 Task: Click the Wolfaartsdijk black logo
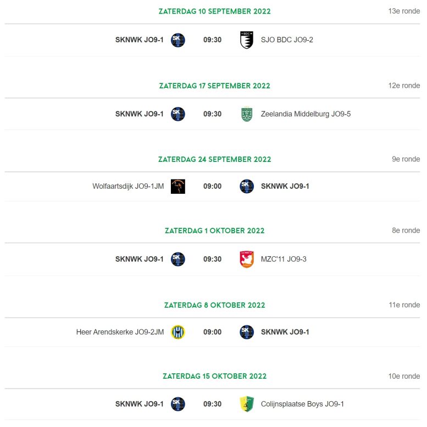pyautogui.click(x=178, y=187)
